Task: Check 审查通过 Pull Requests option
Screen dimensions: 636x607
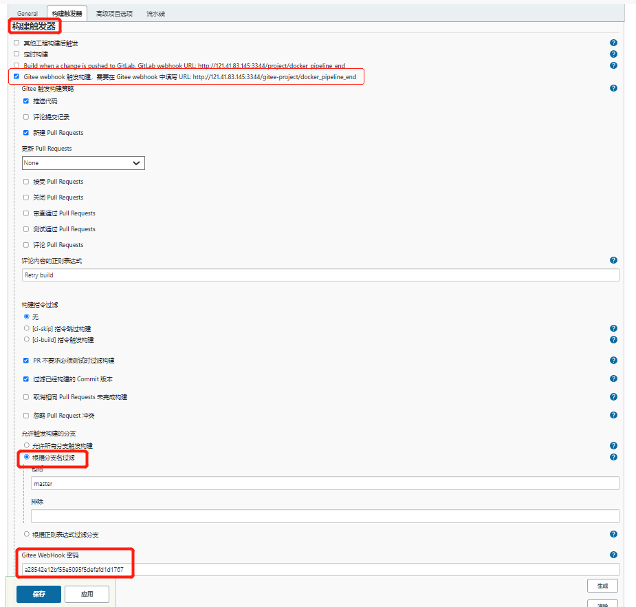Action: 26,213
